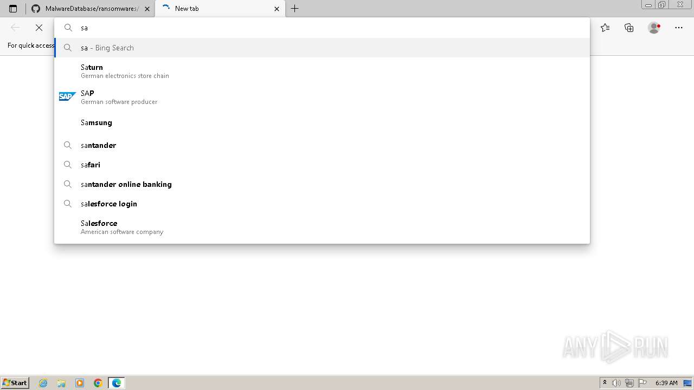Close the New tab
This screenshot has height=390, width=694.
point(277,9)
